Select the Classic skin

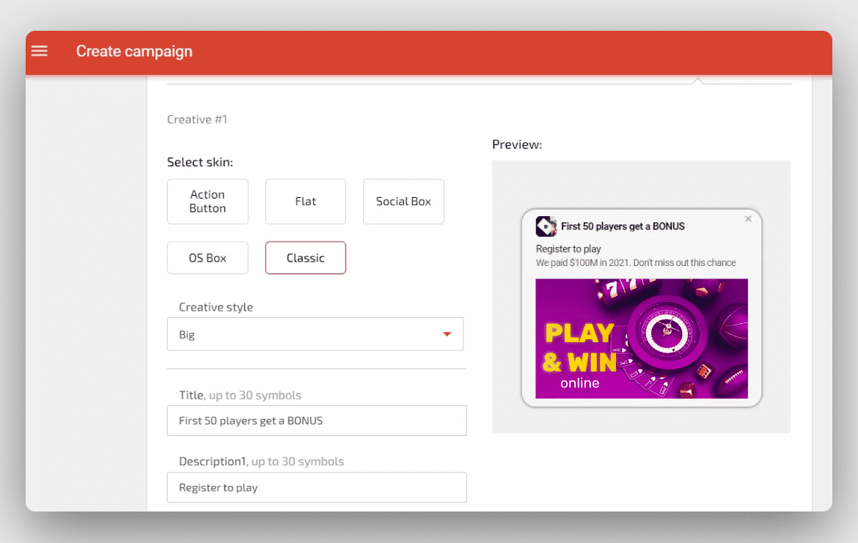click(x=305, y=257)
